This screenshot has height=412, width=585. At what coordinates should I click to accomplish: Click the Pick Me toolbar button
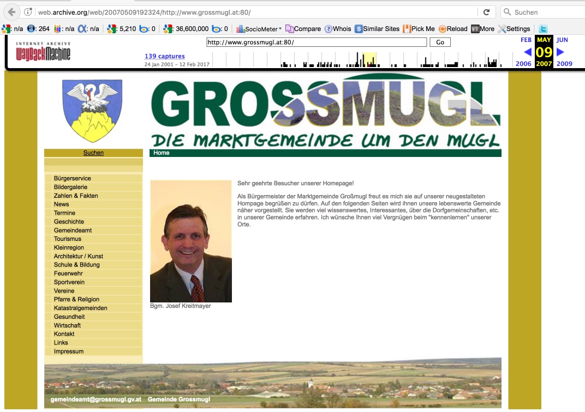click(419, 29)
